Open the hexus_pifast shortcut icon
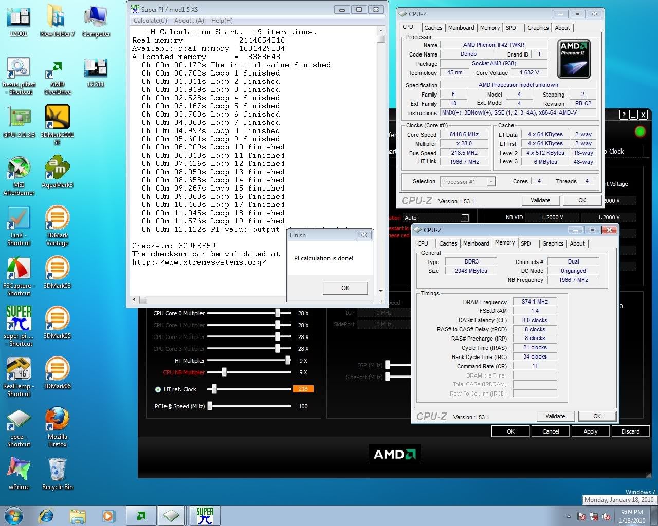Image resolution: width=658 pixels, height=526 pixels. pos(19,76)
